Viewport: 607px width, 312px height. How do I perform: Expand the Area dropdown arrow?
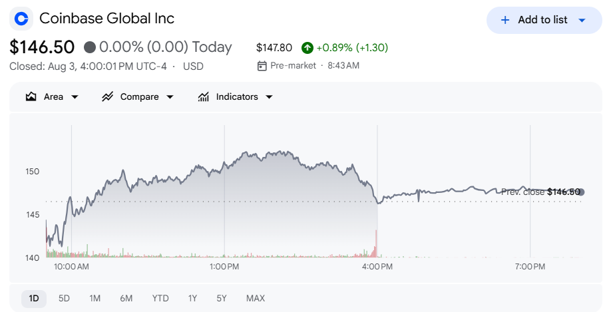click(x=75, y=96)
